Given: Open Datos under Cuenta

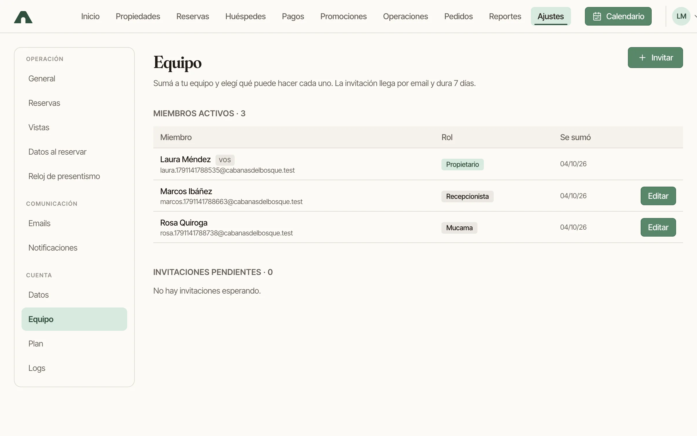Looking at the screenshot, I should [x=74, y=295].
